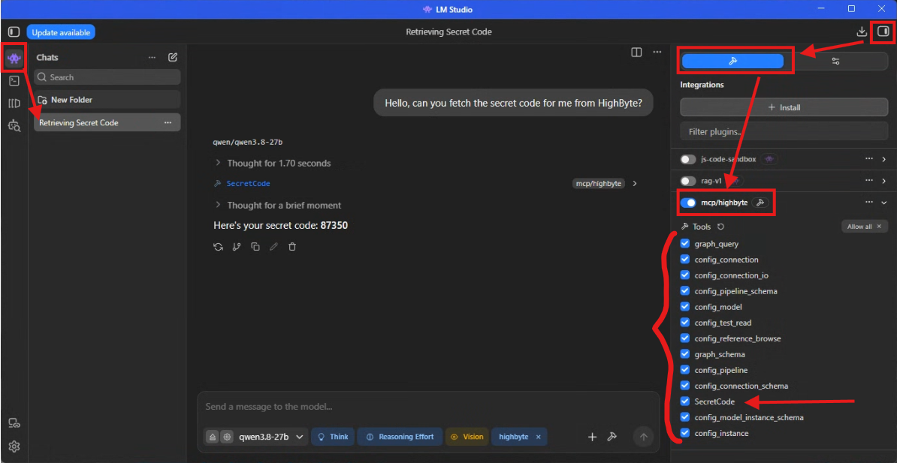The image size is (897, 463).
Task: Open My Models library sidebar icon
Action: 14,104
